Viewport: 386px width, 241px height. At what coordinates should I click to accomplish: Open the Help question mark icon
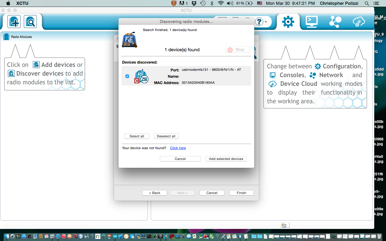click(x=259, y=22)
